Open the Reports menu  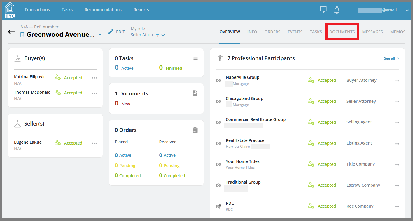point(141,10)
